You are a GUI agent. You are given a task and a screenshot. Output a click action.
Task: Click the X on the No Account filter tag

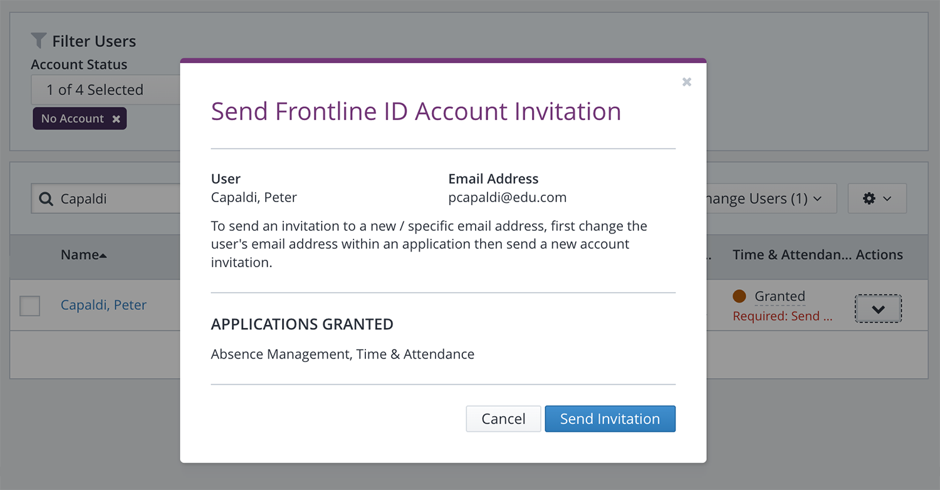pos(117,118)
